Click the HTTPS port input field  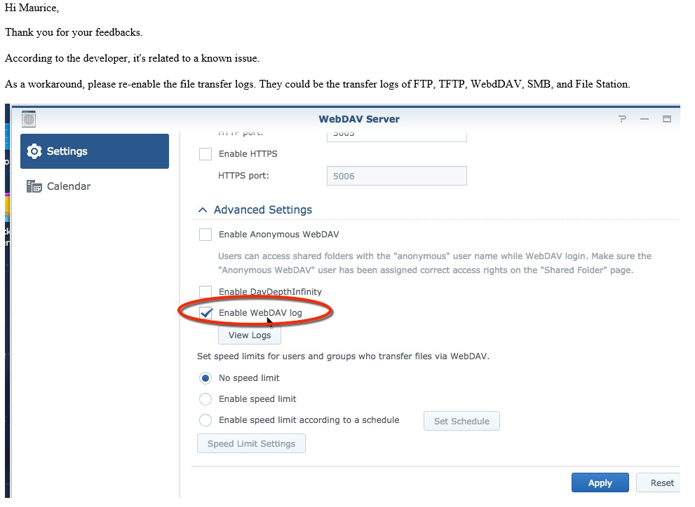(x=396, y=176)
